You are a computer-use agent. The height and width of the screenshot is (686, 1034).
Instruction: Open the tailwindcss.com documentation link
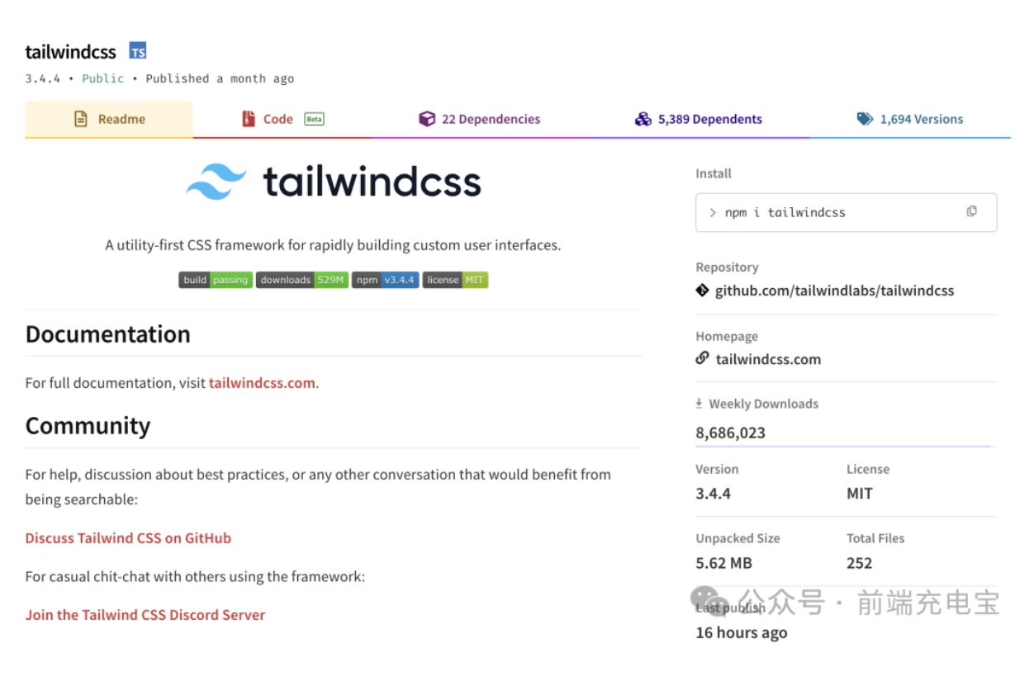point(262,383)
